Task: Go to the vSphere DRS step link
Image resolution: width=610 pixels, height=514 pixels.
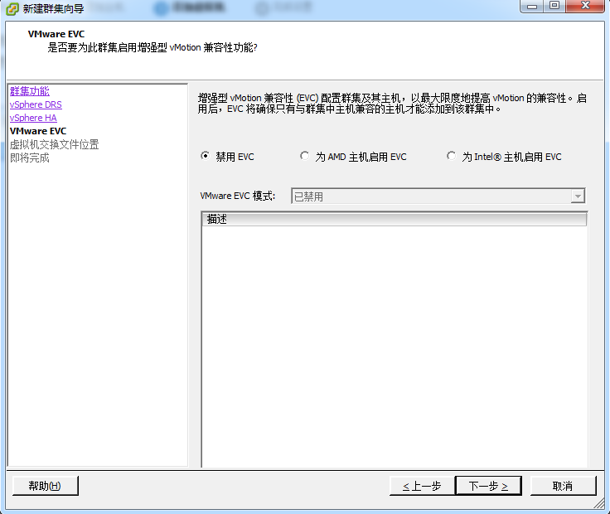Action: click(36, 104)
